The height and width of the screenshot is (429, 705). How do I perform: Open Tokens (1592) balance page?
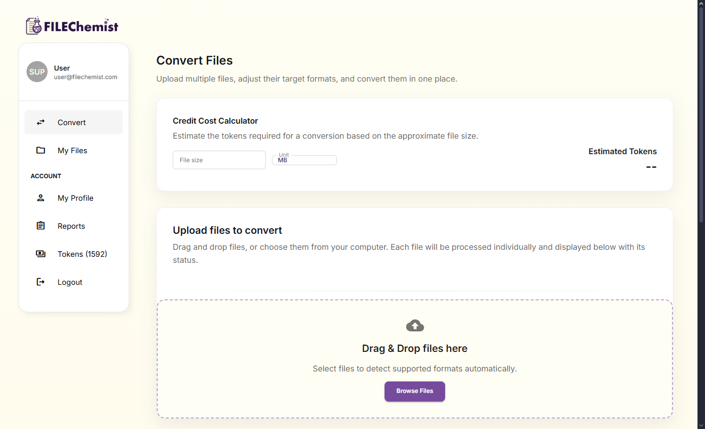tap(82, 254)
